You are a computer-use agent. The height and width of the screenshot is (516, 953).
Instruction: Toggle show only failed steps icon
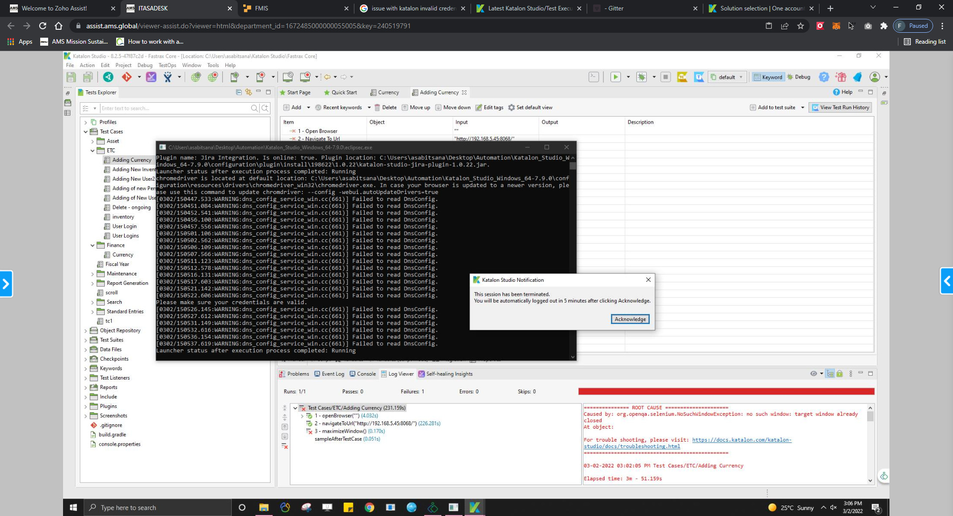click(285, 447)
